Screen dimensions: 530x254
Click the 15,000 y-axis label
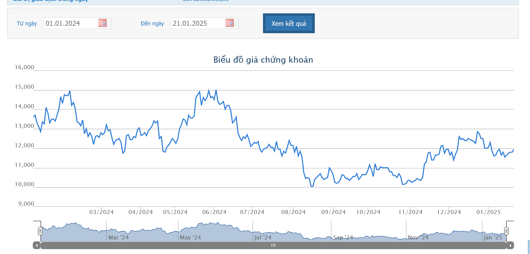(24, 87)
